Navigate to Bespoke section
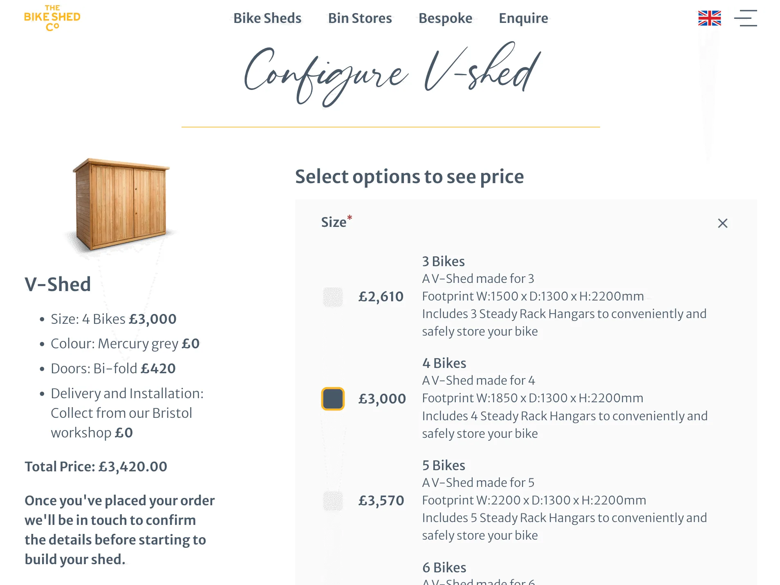780x585 pixels. coord(445,18)
